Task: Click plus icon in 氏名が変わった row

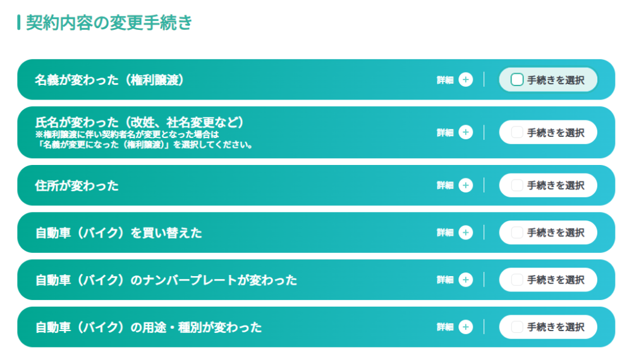Action: [465, 132]
